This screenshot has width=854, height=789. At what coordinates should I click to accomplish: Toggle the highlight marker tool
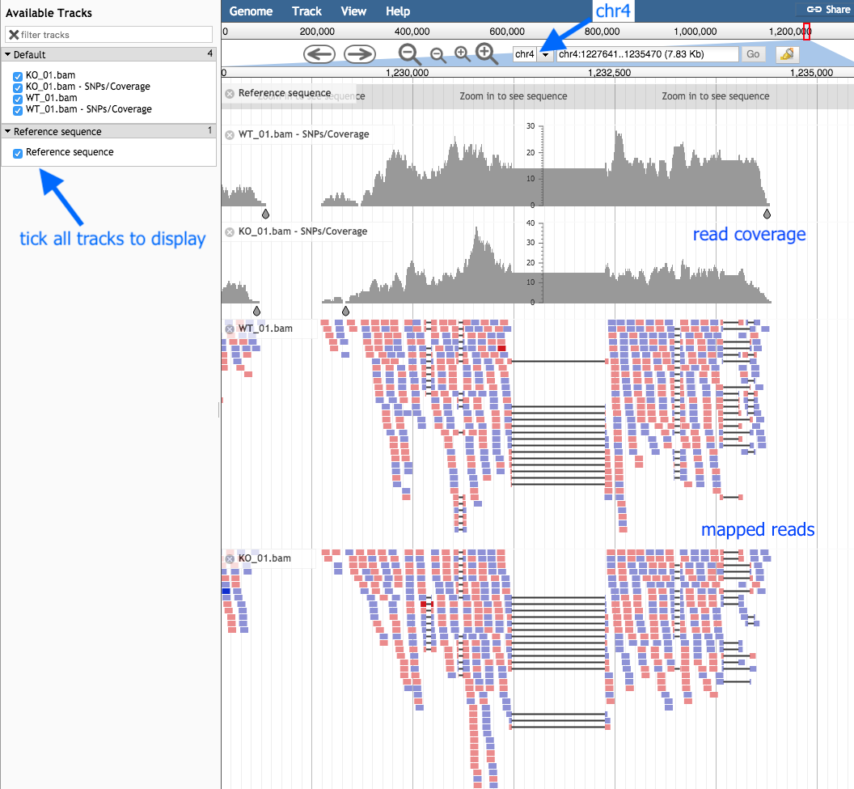(787, 54)
